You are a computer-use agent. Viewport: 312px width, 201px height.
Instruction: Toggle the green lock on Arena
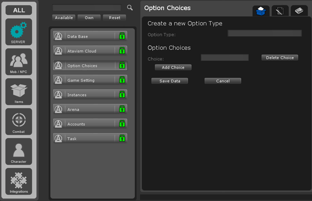pos(121,109)
